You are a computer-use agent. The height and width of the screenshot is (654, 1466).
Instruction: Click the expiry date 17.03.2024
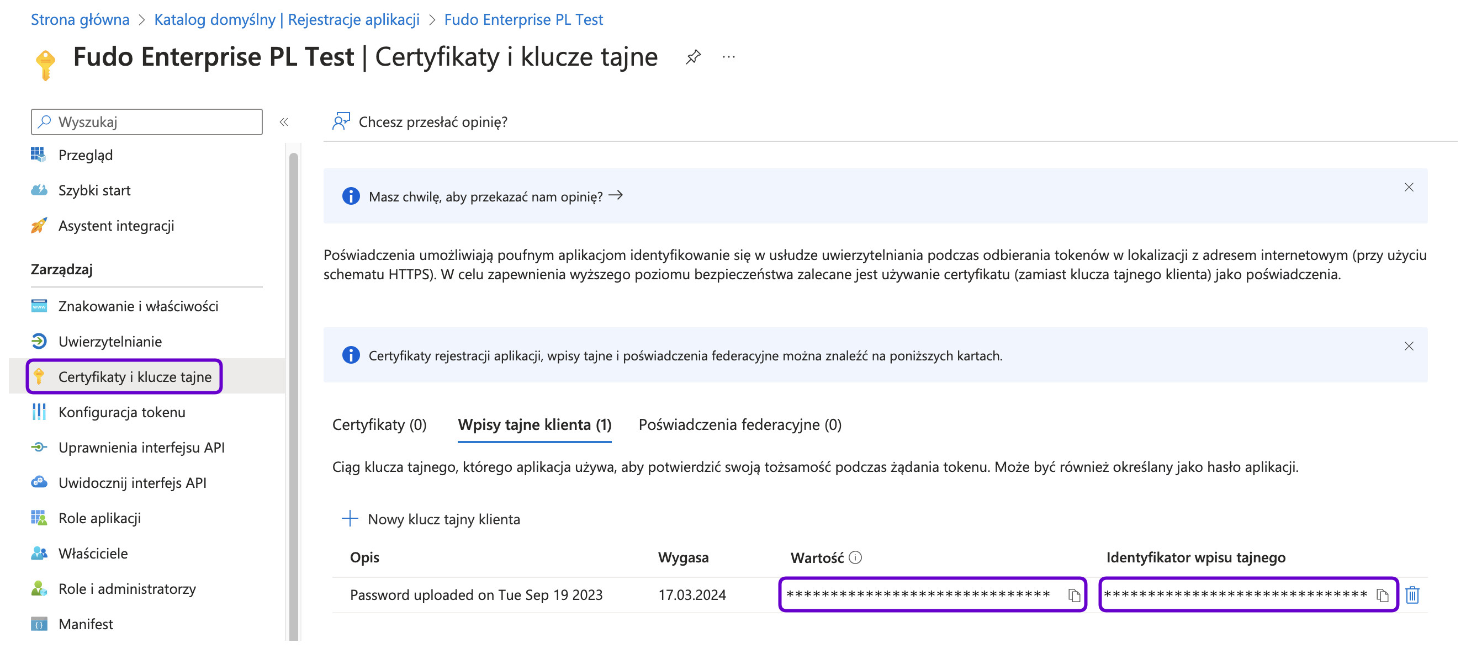[x=692, y=595]
